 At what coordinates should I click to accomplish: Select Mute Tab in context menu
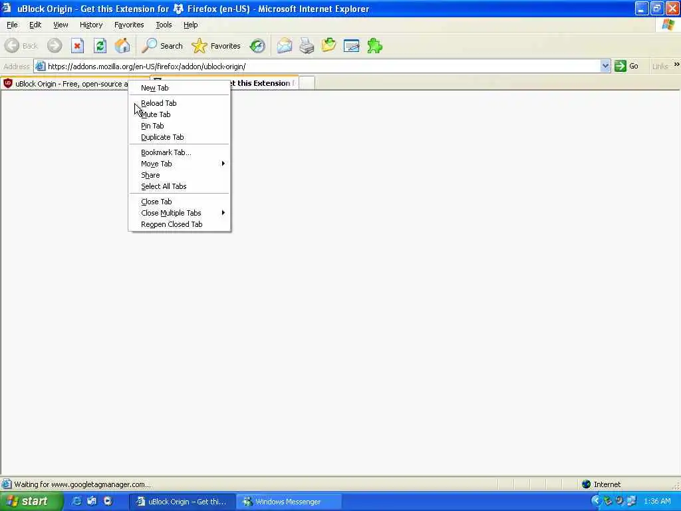tap(180, 114)
